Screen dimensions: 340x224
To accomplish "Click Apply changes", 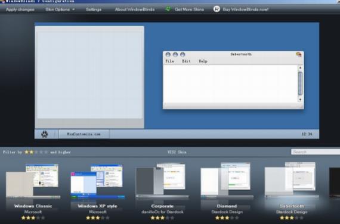I will tap(20, 10).
